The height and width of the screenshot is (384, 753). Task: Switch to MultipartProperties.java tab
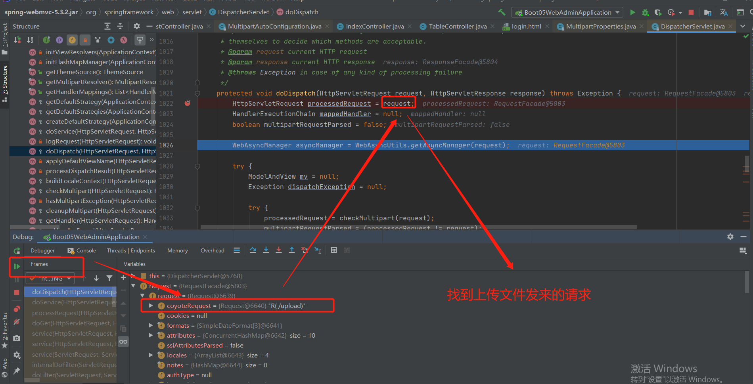(601, 26)
